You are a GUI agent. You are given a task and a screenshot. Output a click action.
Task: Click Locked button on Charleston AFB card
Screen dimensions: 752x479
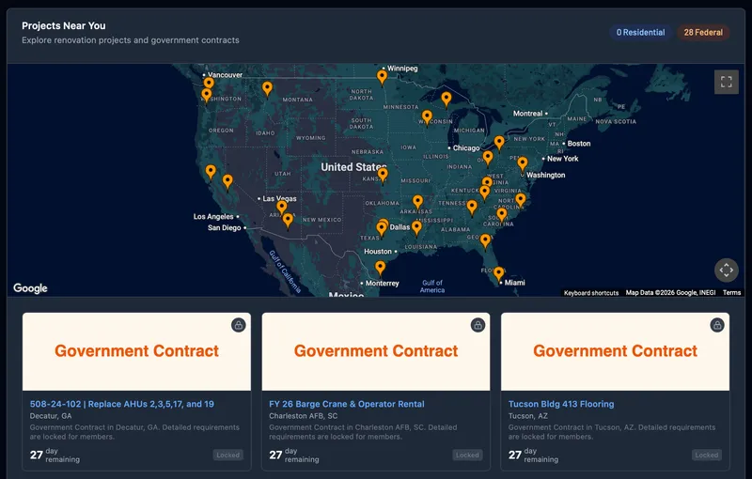coord(467,455)
